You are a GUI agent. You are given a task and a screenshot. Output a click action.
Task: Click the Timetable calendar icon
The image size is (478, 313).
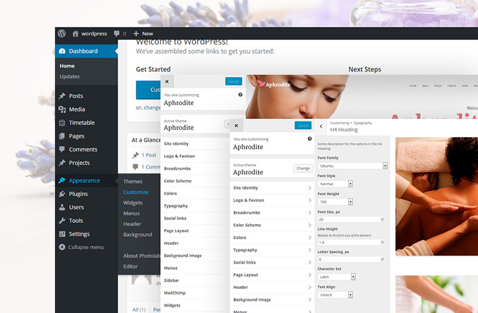click(x=62, y=123)
